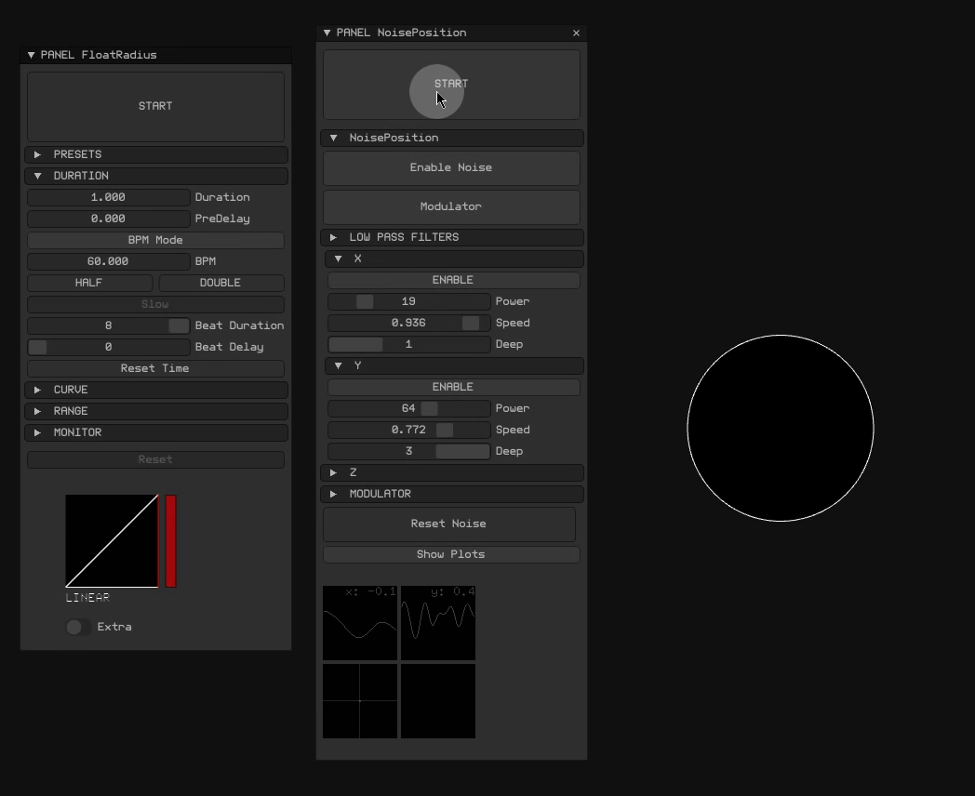Image resolution: width=975 pixels, height=796 pixels.
Task: Click the red progress bar beside curve
Action: coord(170,541)
